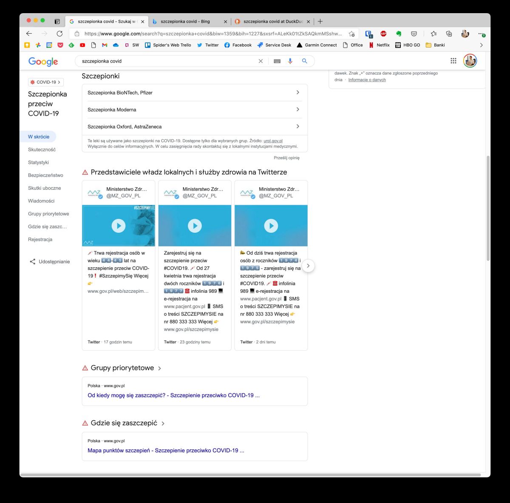This screenshot has width=510, height=503.
Task: Close the Bing search tab
Action: (x=226, y=22)
